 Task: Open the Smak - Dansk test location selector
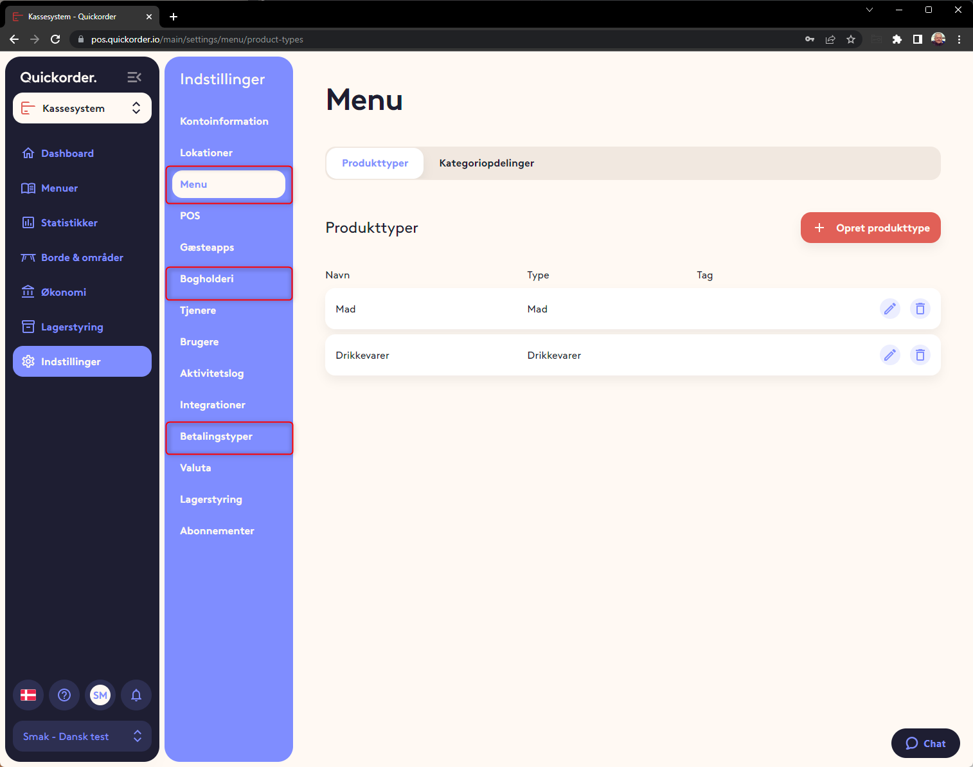tap(82, 736)
